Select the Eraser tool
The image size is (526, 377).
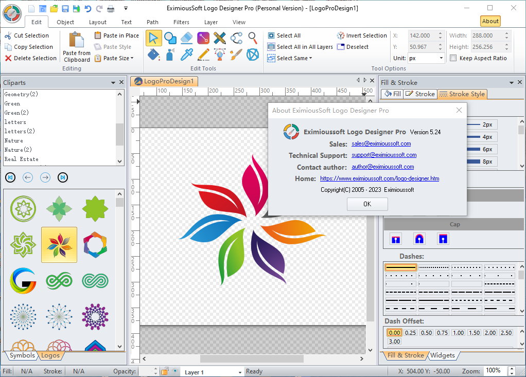click(x=187, y=38)
